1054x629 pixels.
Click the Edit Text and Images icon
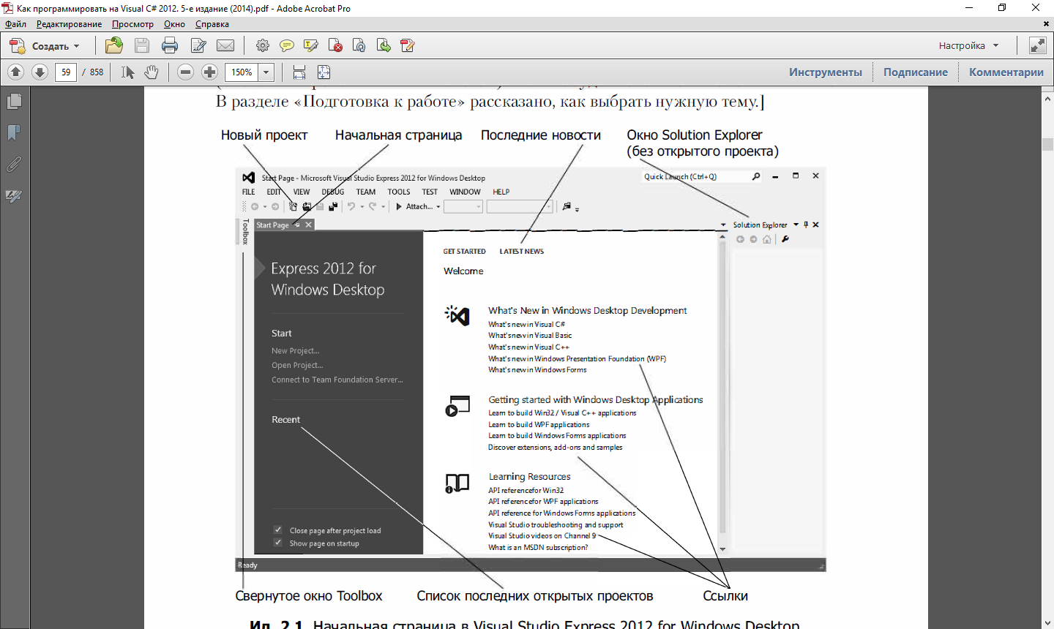(x=408, y=45)
